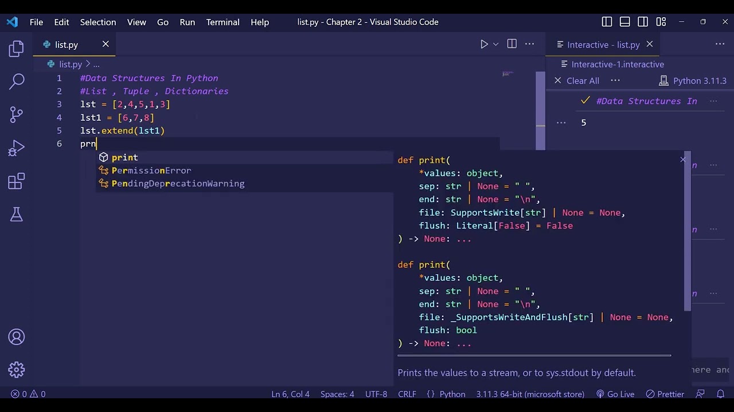The width and height of the screenshot is (734, 412).
Task: Toggle bottom panel layout icon
Action: (x=625, y=22)
